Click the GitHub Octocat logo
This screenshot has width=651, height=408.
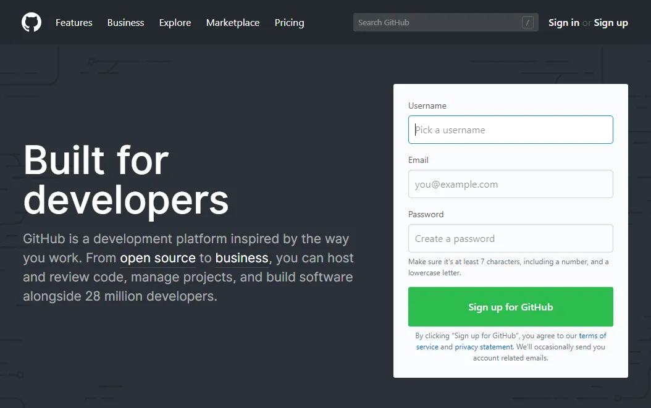pos(31,23)
